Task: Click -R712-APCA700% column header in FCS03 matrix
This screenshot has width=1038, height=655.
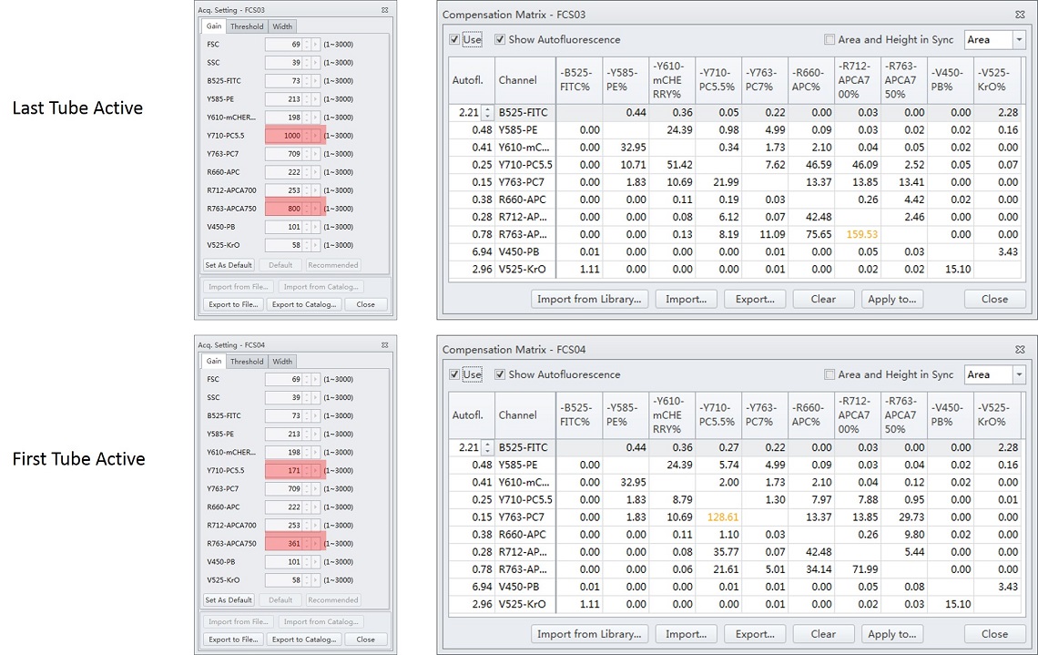Action: pyautogui.click(x=858, y=79)
